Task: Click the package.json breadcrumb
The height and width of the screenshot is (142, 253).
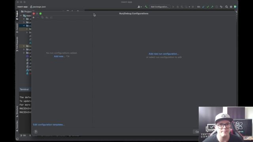Action: tap(38, 7)
